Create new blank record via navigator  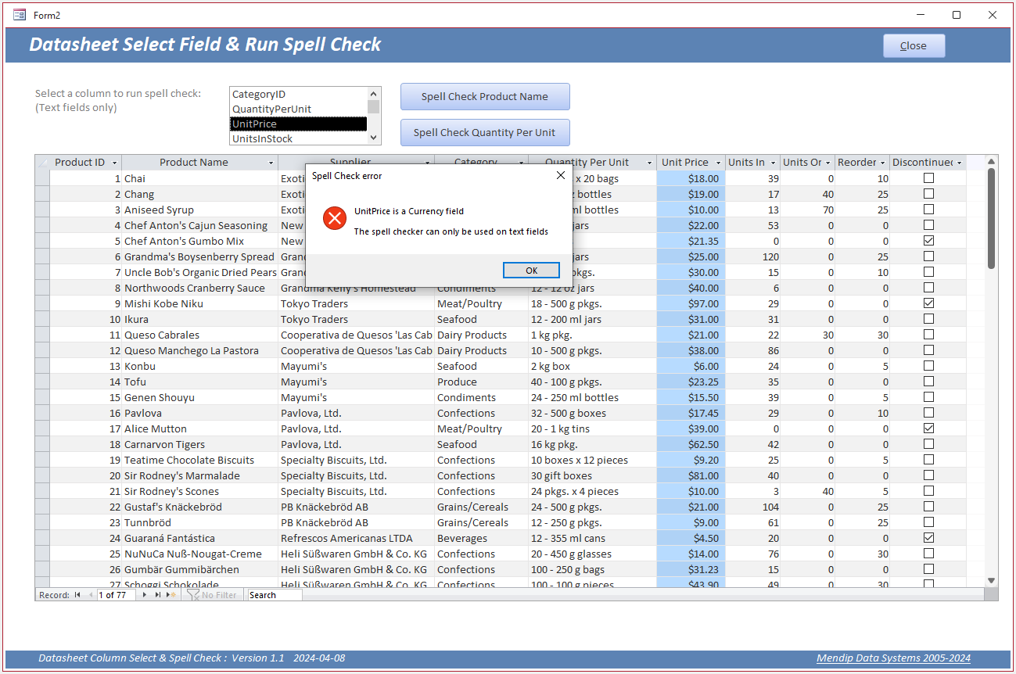(x=171, y=595)
